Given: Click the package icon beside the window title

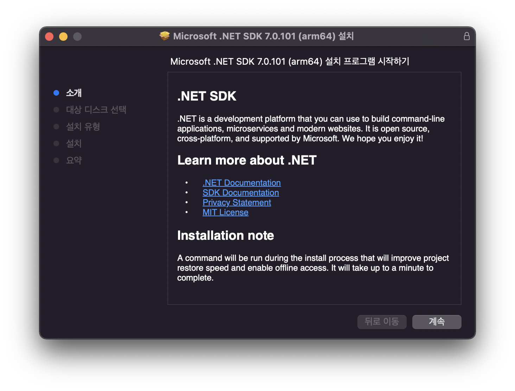Looking at the screenshot, I should coord(164,36).
